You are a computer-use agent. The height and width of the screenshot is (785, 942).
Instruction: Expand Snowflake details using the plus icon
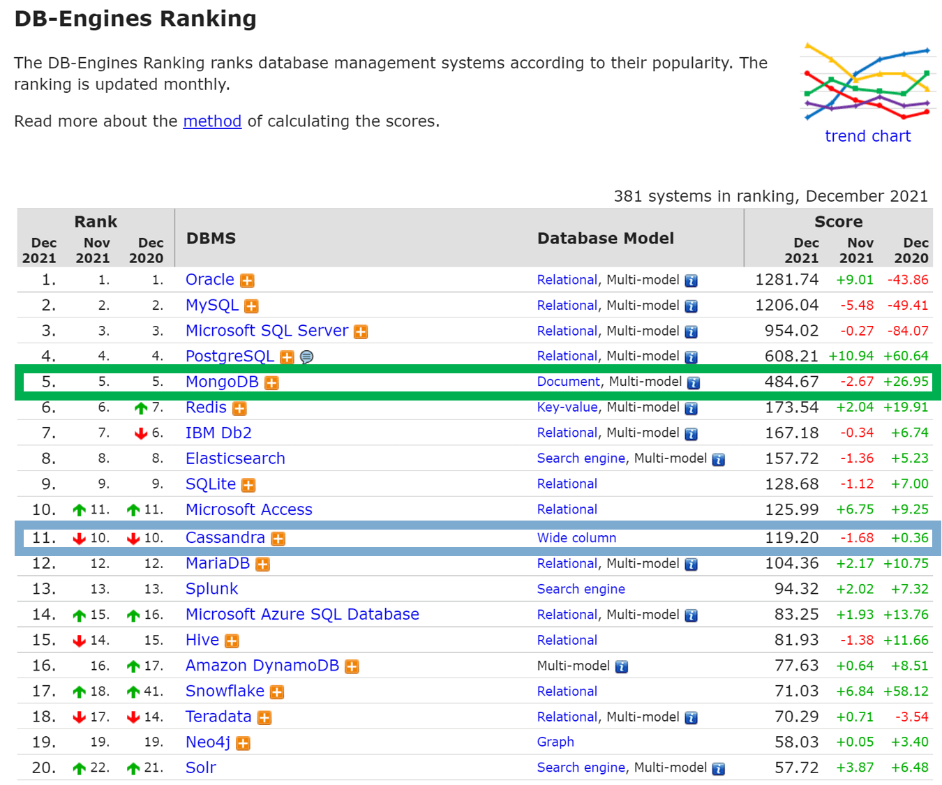click(x=277, y=692)
